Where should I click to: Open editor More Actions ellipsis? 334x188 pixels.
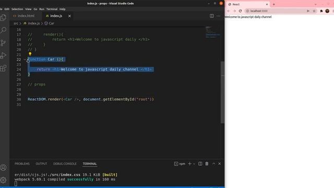pyautogui.click(x=219, y=16)
